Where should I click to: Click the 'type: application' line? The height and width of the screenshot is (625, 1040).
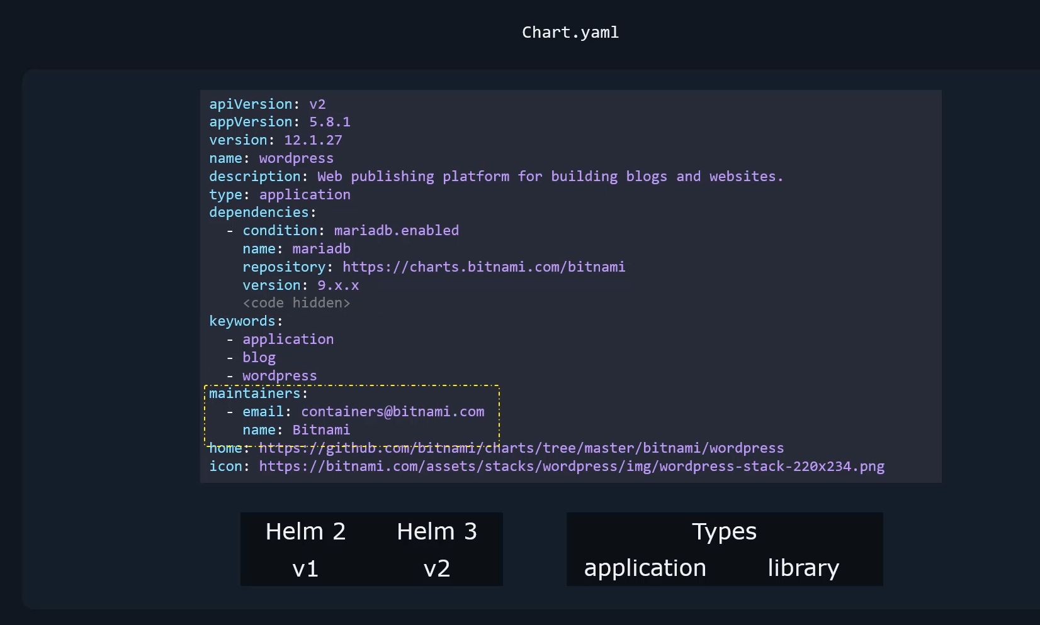tap(280, 195)
